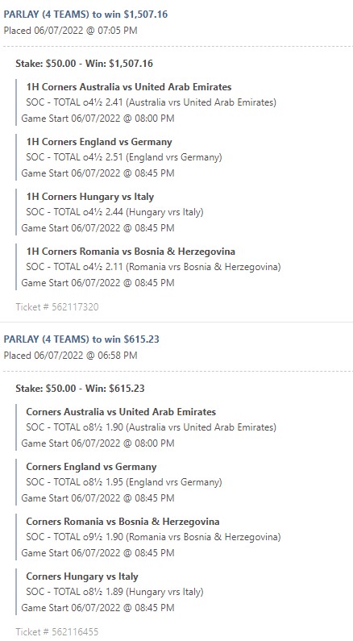
Task: Open the $1,507.16 parlay header
Action: [85, 15]
